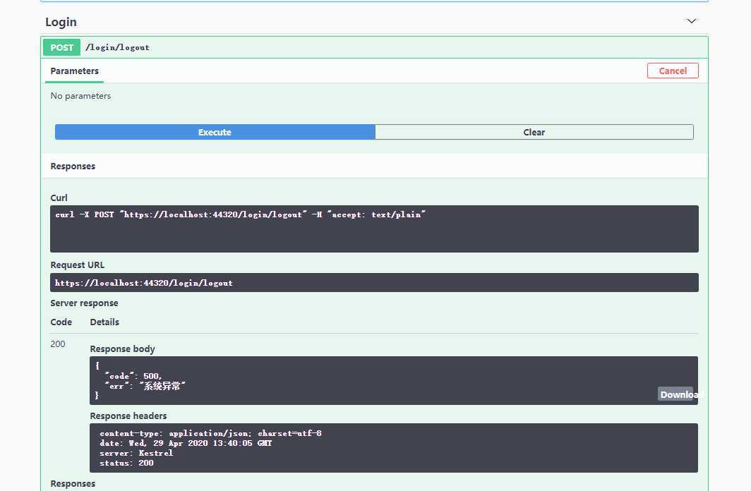This screenshot has height=491, width=751.
Task: Select the Parameters tab
Action: click(74, 71)
